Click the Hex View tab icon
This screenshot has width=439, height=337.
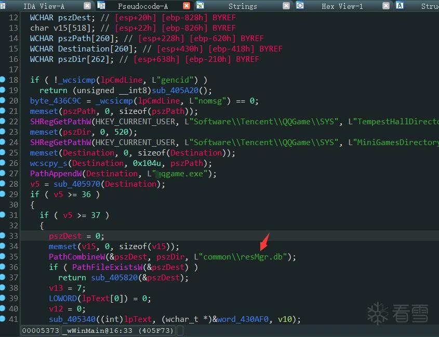coord(300,5)
